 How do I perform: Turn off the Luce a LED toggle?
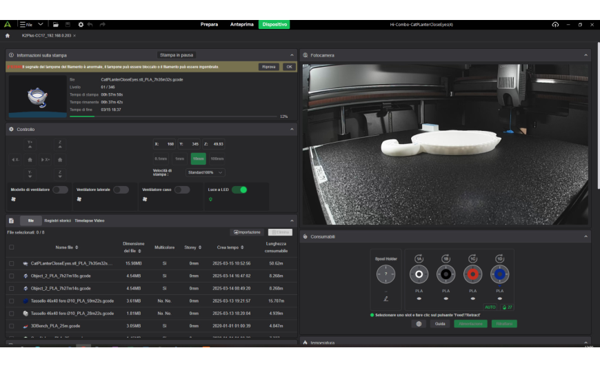(x=239, y=190)
